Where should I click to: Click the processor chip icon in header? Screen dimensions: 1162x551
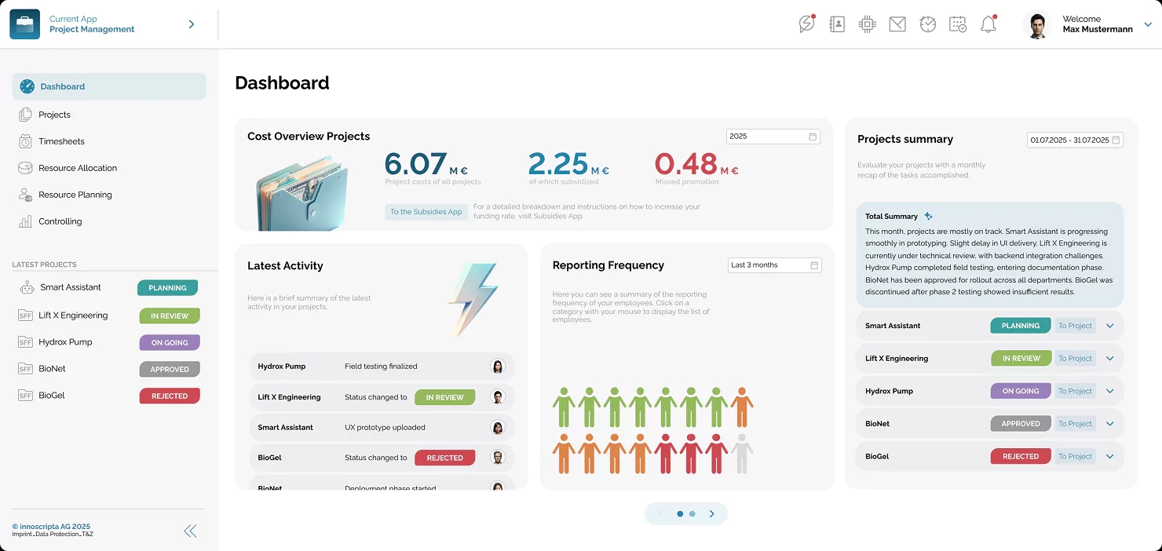click(867, 24)
